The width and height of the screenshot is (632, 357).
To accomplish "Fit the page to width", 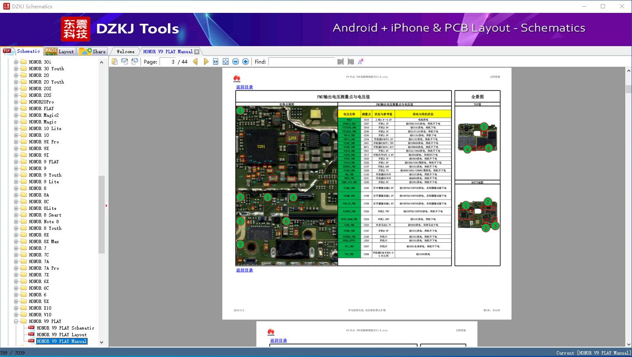I will click(x=216, y=62).
